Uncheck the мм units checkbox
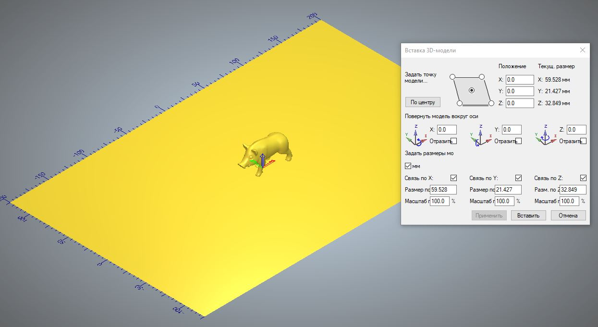 coord(408,166)
